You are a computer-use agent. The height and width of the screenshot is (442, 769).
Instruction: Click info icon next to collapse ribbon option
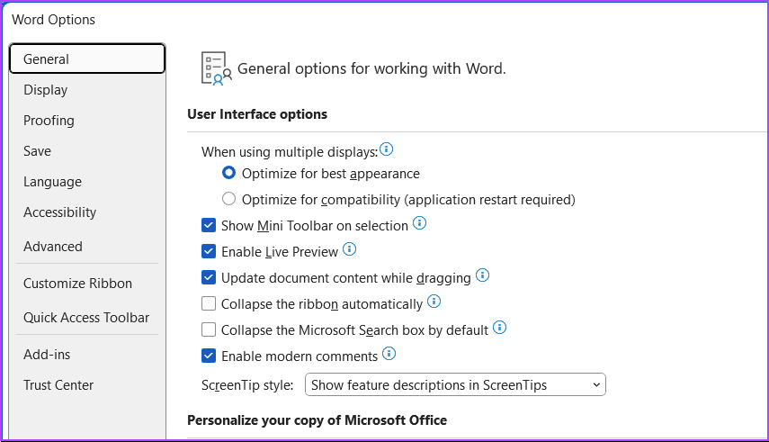coord(434,302)
